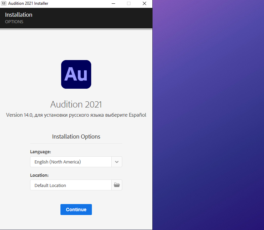Click the "Audition 2021 Installer" title bar text
Viewport: 264px width, 230px height.
pyautogui.click(x=28, y=3)
